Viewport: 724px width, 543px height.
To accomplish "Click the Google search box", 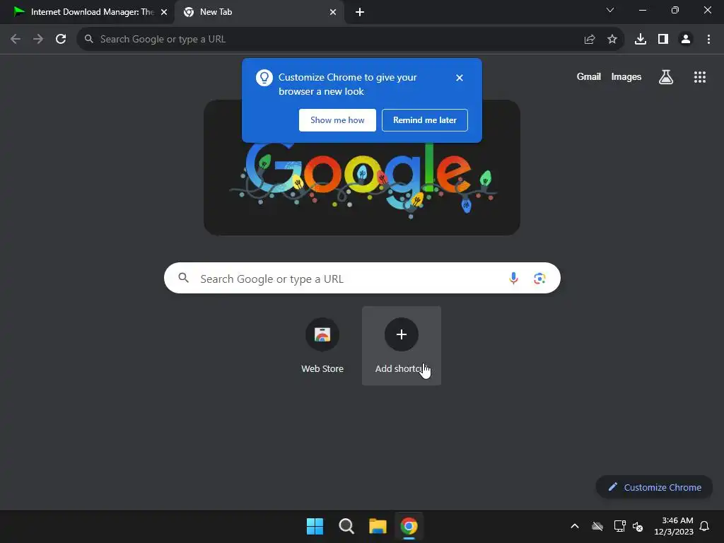I will [x=362, y=278].
